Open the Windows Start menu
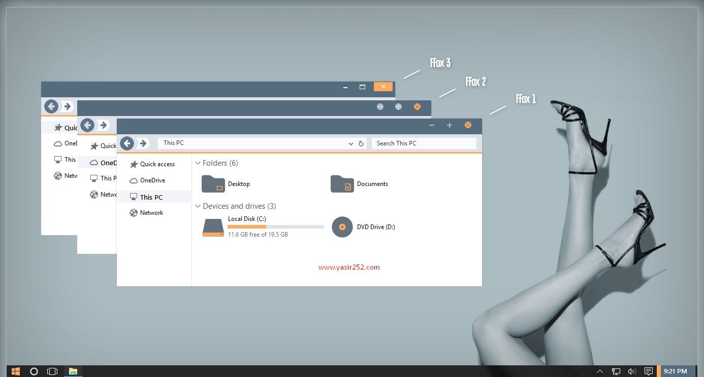Viewport: 704px width, 377px height. [16, 371]
